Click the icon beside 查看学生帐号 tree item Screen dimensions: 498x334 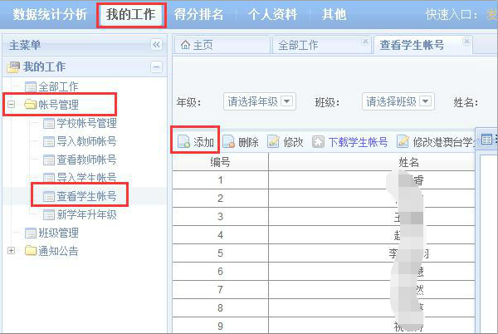(x=49, y=197)
